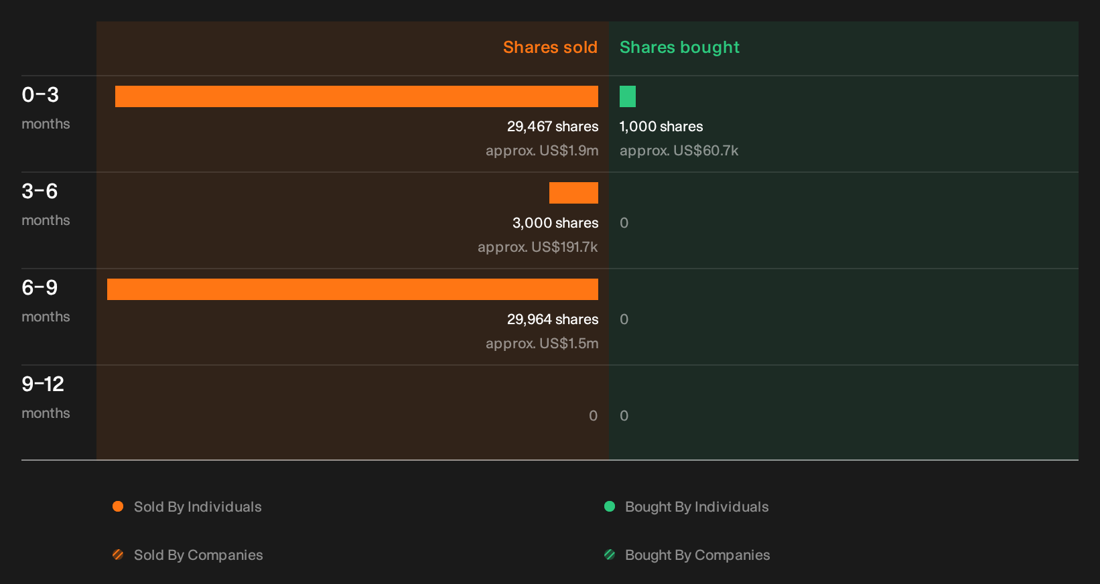The image size is (1100, 584).
Task: Select the orange 0-3 months shares sold bar
Action: pos(356,96)
